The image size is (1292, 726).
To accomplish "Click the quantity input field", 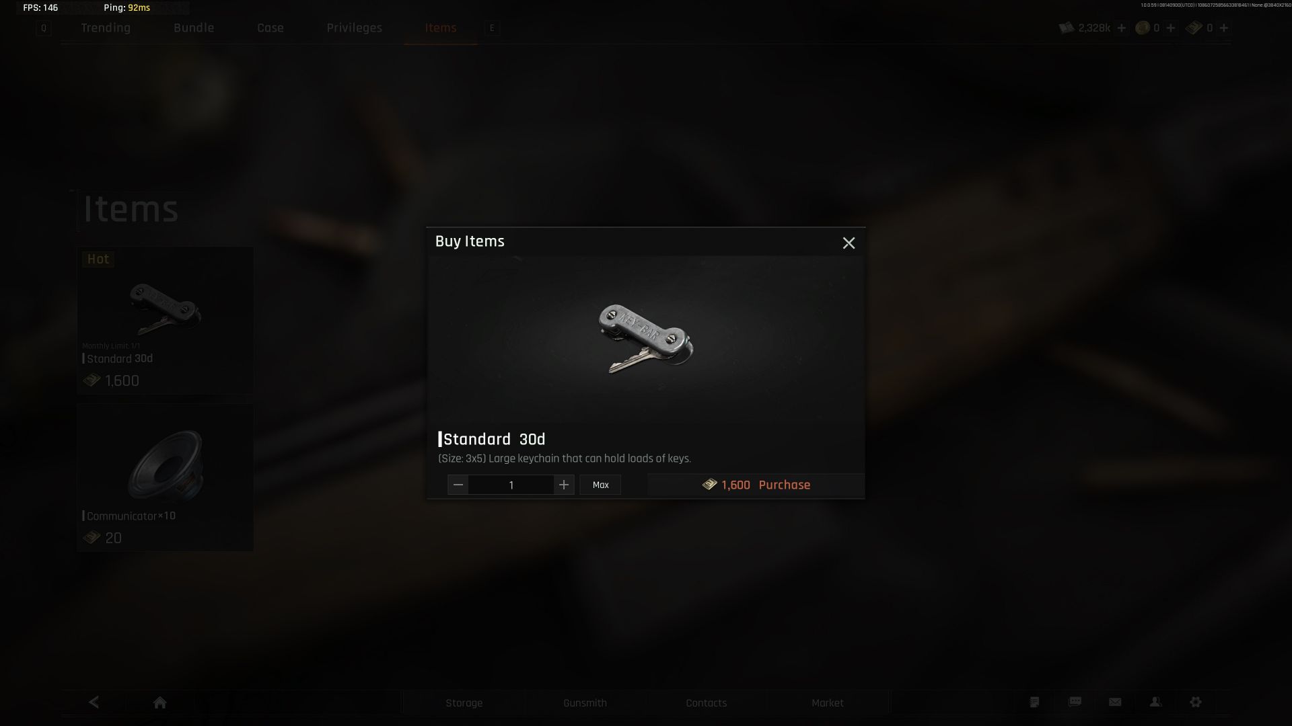I will (x=511, y=485).
